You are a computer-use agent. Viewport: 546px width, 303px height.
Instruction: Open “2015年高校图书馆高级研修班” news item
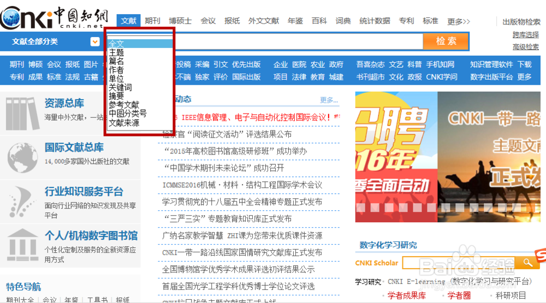tap(235, 151)
